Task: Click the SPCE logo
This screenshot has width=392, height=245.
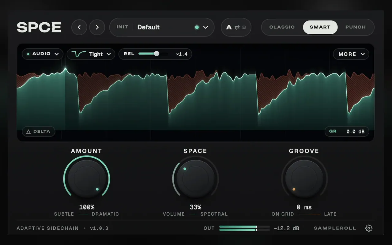Action: 39,27
